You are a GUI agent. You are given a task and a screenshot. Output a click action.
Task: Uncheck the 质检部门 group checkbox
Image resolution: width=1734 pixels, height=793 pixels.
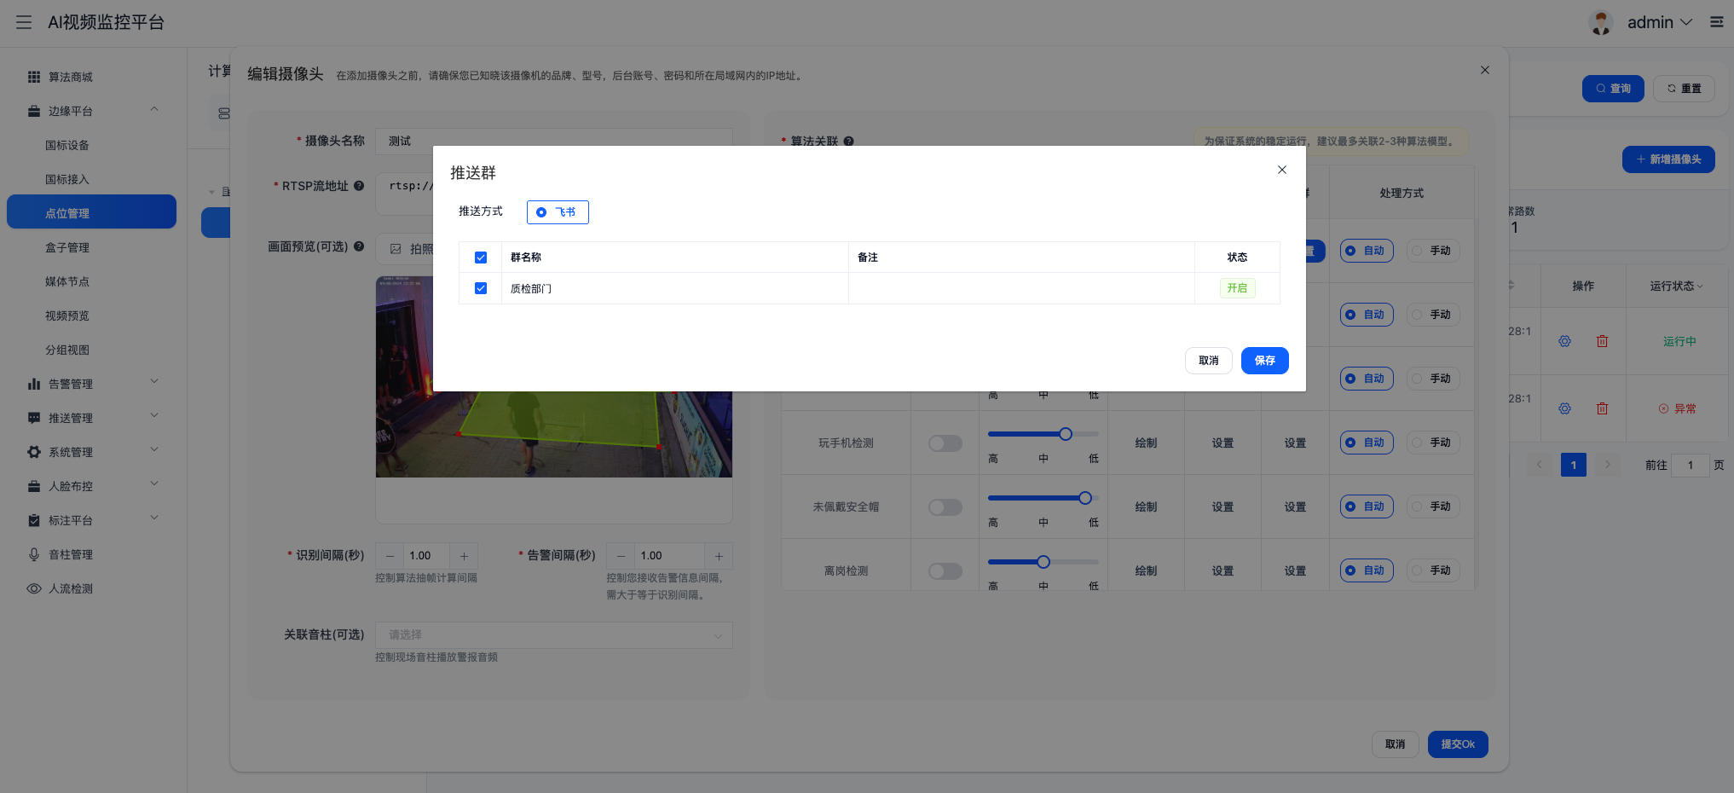point(481,288)
